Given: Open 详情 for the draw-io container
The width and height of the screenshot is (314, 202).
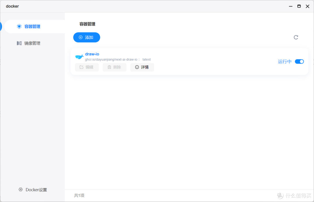Looking at the screenshot, I should (x=142, y=67).
